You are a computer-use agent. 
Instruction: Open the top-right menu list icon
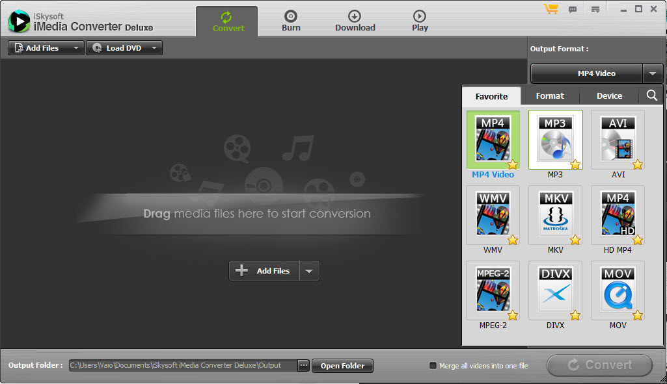click(595, 9)
